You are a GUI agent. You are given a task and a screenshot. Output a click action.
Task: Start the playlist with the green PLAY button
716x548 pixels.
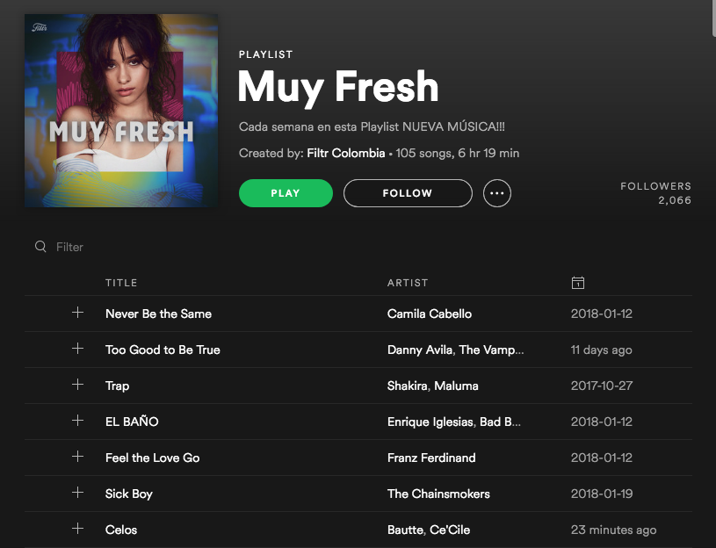286,193
